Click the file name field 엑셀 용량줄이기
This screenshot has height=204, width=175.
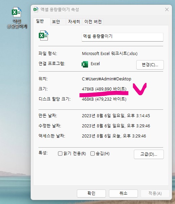click(x=122, y=37)
